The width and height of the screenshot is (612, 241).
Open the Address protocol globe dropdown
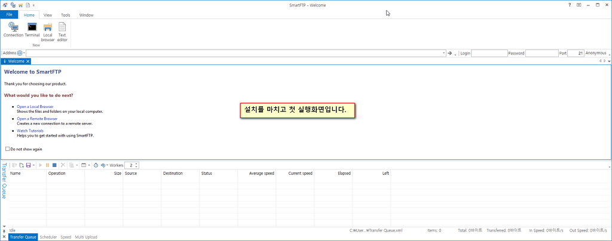(x=21, y=53)
